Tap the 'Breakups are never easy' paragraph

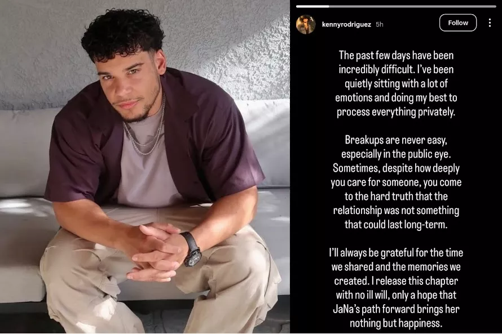pyautogui.click(x=396, y=182)
